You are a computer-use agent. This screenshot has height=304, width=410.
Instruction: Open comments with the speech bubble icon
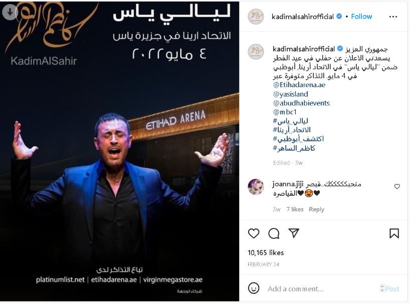point(274,233)
